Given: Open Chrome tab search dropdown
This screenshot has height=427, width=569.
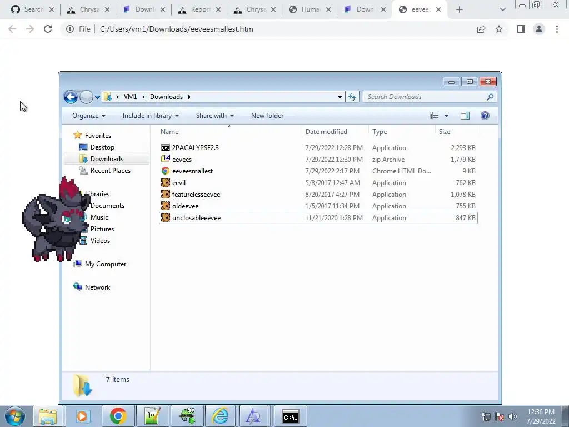Looking at the screenshot, I should (x=502, y=9).
